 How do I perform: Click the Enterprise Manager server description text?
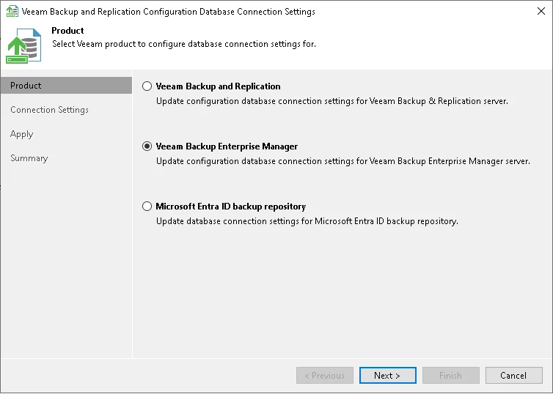[x=343, y=160]
